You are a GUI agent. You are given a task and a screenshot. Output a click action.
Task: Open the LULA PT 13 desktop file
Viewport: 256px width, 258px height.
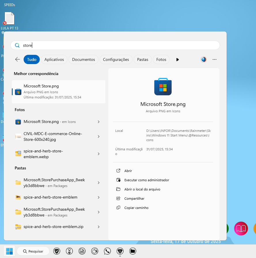[x=10, y=21]
